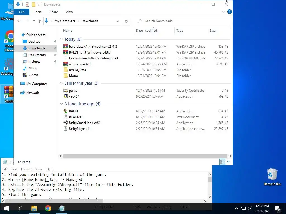This screenshot has height=214, width=286.
Task: Select Desktop in navigation pane
Action: 34,42
